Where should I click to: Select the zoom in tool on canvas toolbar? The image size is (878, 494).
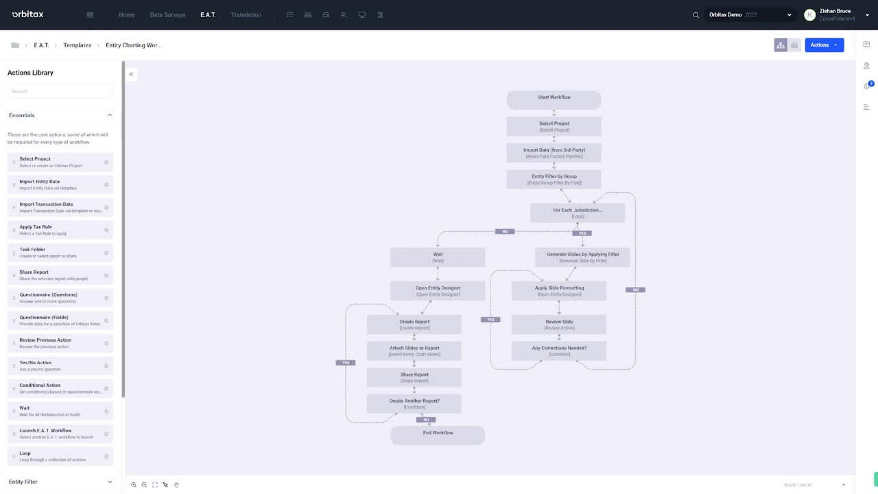pos(134,485)
